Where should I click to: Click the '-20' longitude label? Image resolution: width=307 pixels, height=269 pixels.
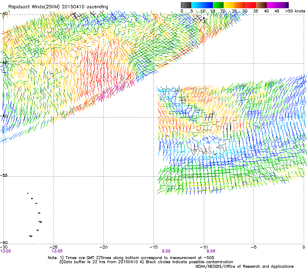[104, 247]
